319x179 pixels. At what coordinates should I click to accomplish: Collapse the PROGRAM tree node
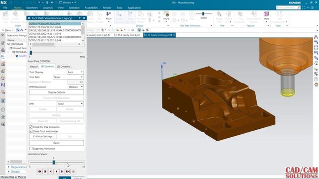click(8, 52)
